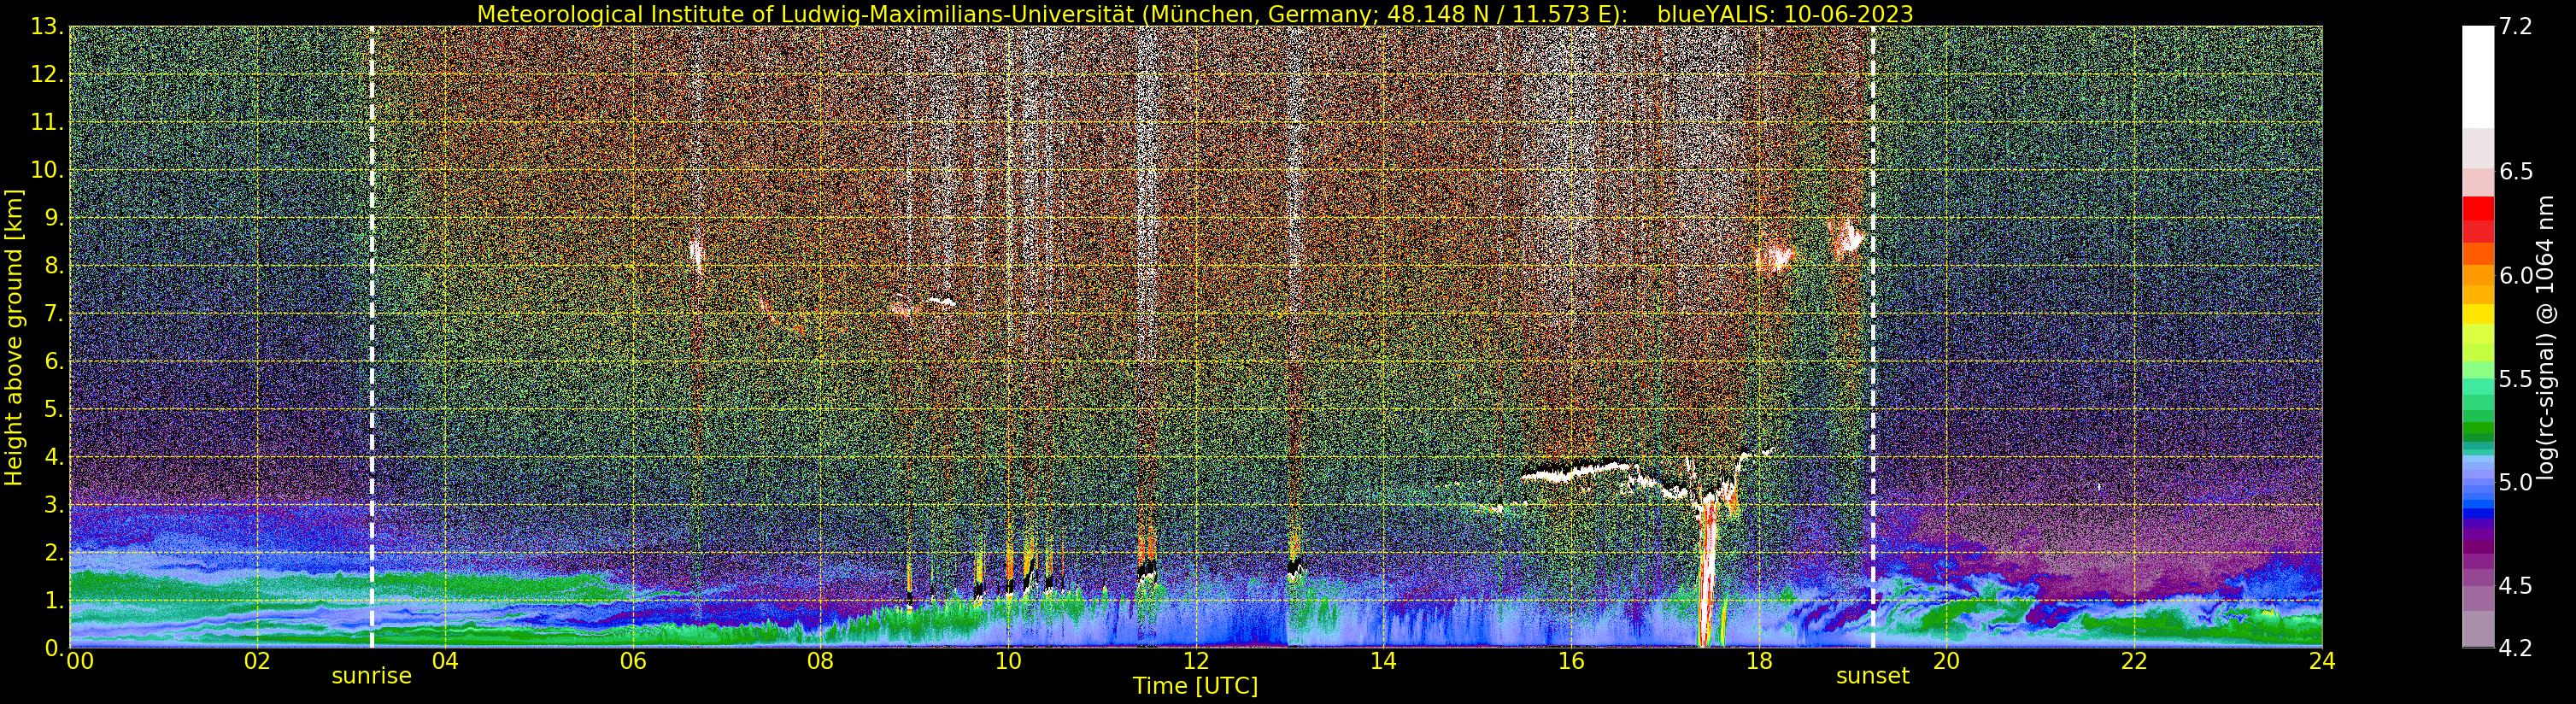Select the 'sunrise' label below the time axis
Screen dimensions: 2576x704
pos(372,676)
